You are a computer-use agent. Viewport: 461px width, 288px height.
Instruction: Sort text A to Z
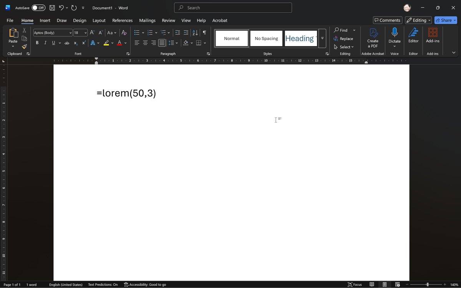pos(195,33)
